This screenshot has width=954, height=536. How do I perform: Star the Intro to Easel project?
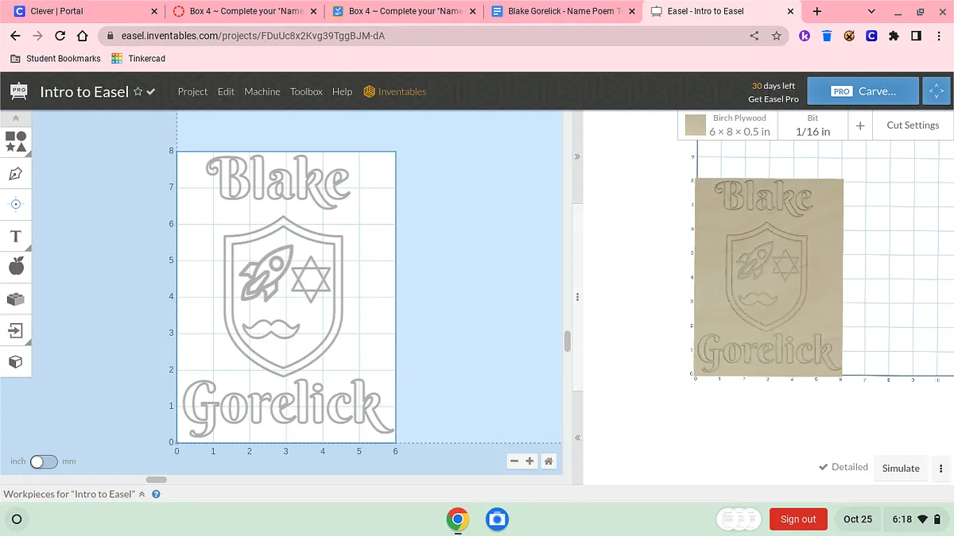click(138, 91)
